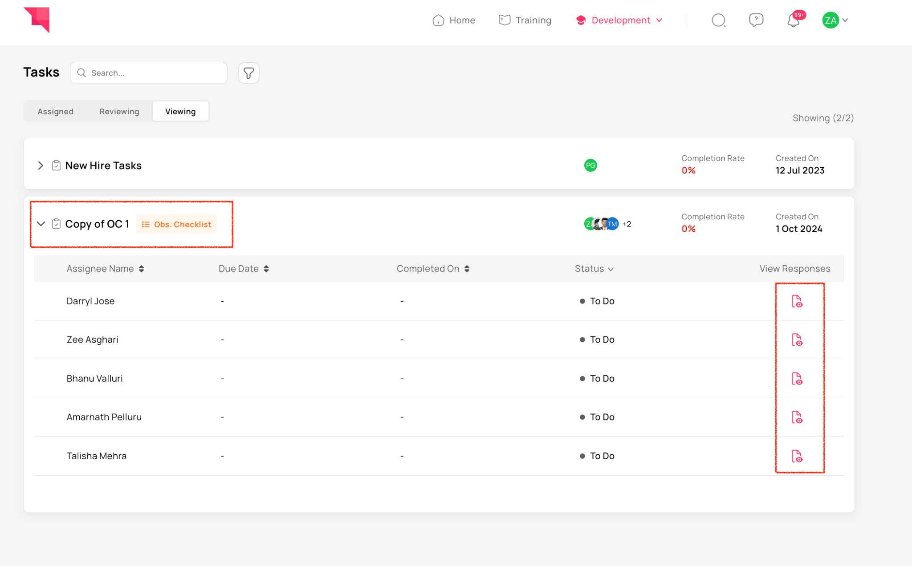Click the header search magnifier icon
The image size is (912, 566).
click(718, 20)
